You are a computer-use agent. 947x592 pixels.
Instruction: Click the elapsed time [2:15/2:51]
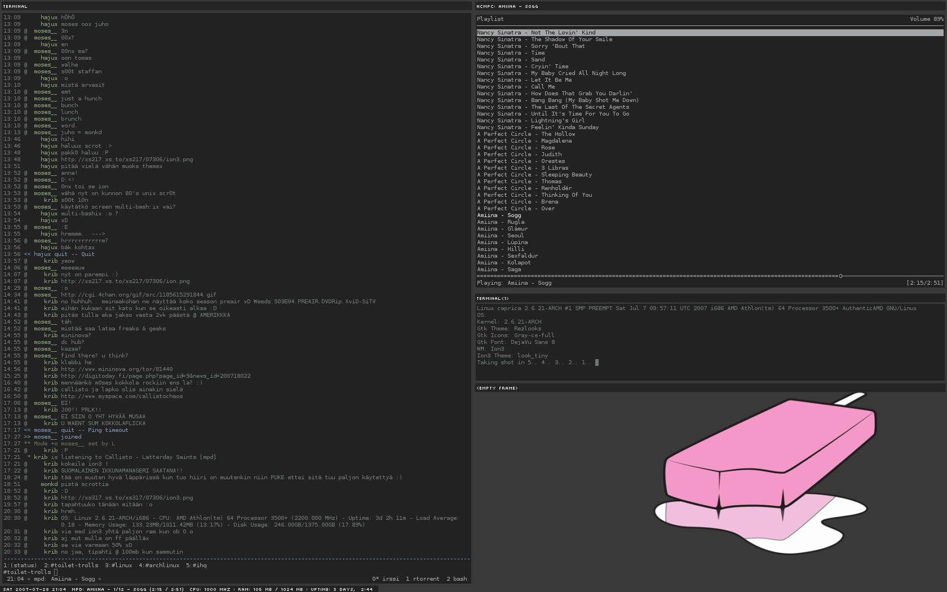click(924, 283)
